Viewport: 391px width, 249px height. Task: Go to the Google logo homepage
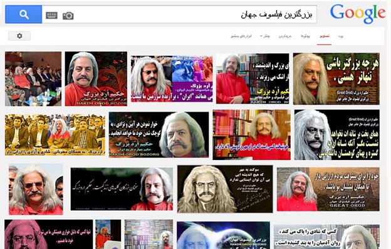358,14
